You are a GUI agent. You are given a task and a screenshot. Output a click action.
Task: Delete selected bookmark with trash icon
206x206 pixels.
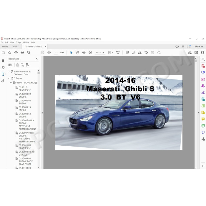tap(17, 65)
